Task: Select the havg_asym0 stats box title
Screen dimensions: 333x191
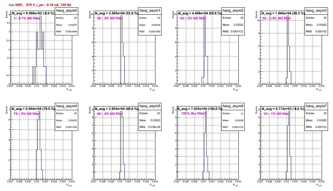Action: [x=67, y=11]
